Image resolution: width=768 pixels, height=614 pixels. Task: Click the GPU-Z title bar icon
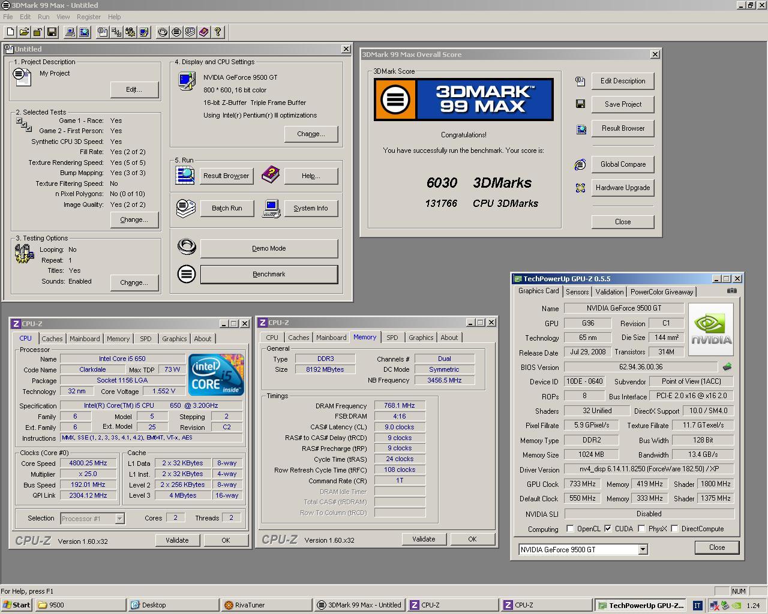[x=518, y=279]
